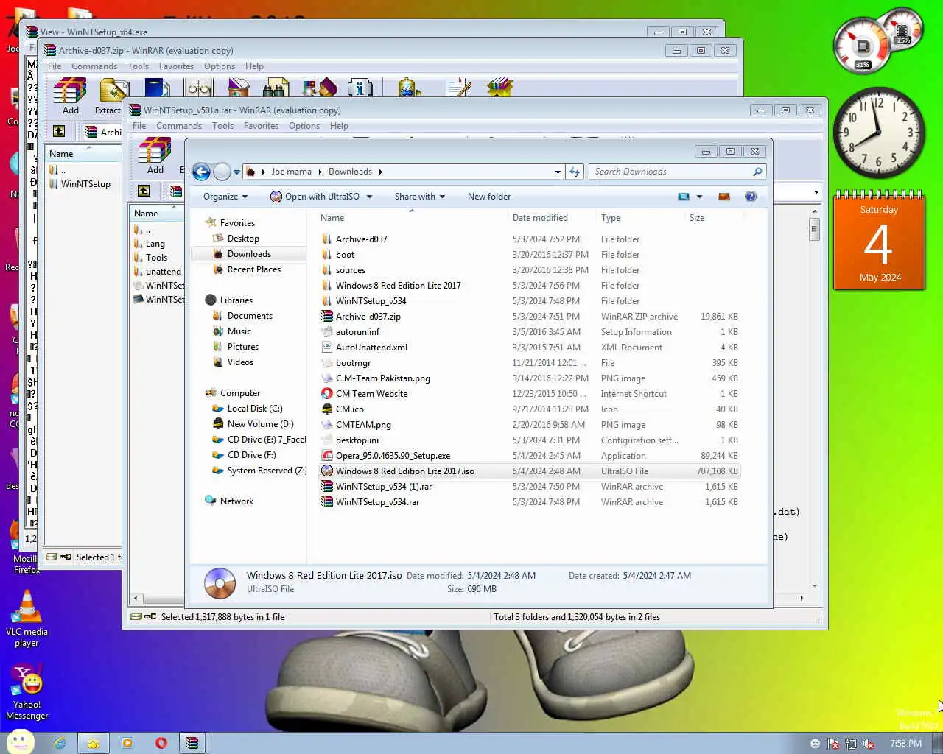Screen dimensions: 943x754
Task: Click Add icon in WinNTSetup_v501a.rar WinRAR
Action: (x=155, y=156)
